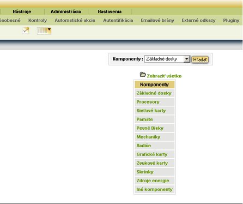Click the folder icon beside Zobraziť všetko
243x204 pixels.
pos(143,74)
